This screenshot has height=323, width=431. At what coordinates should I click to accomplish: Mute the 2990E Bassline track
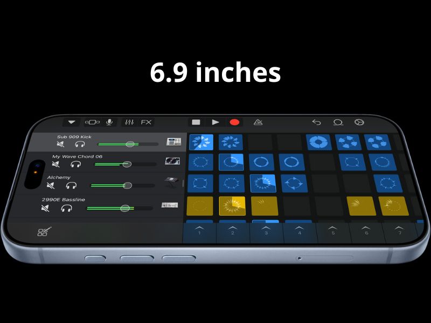click(45, 208)
